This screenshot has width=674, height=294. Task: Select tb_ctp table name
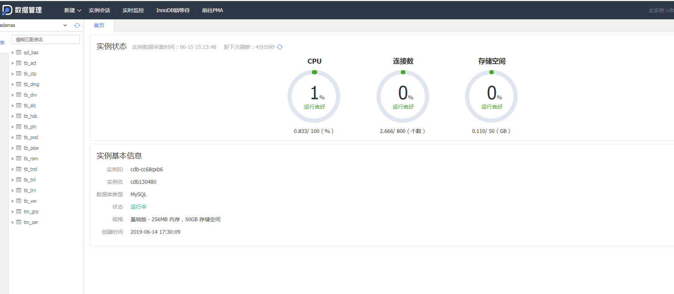(30, 74)
